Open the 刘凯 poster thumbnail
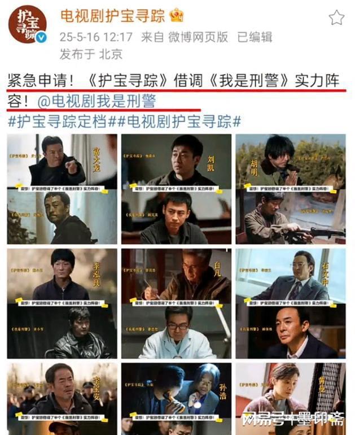The image size is (355, 435). 176,189
